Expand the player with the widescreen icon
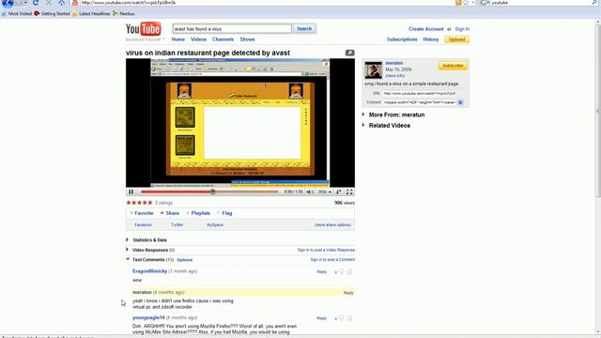The width and height of the screenshot is (601, 338). click(x=339, y=192)
